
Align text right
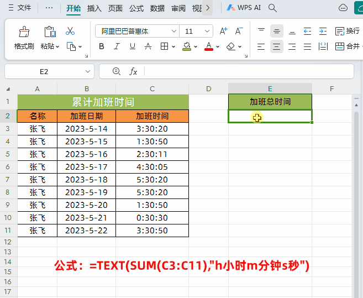tap(292, 46)
